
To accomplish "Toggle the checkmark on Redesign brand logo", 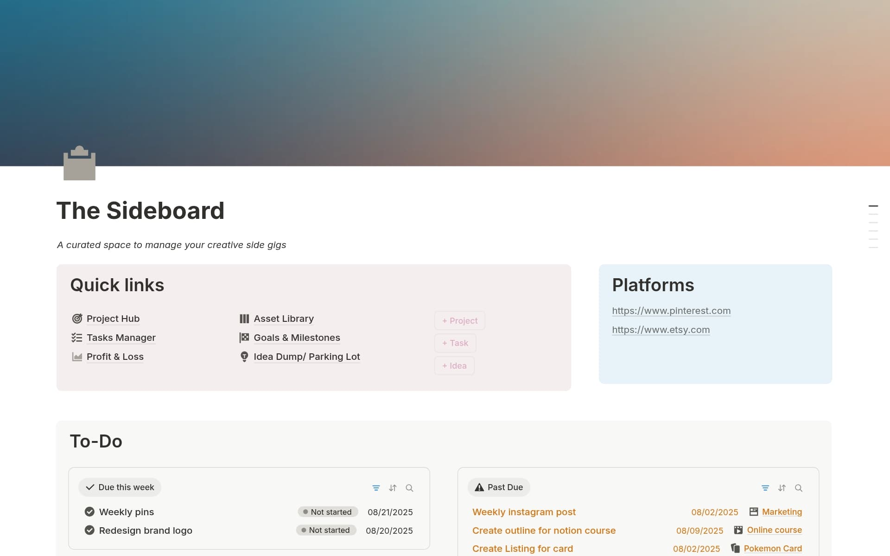I will point(89,530).
